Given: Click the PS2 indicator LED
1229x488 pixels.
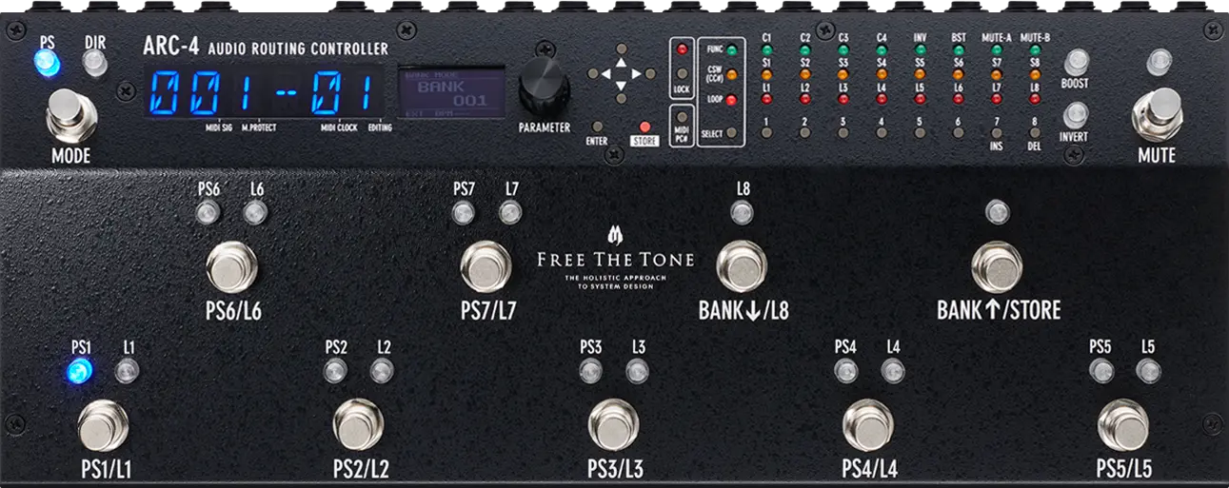Looking at the screenshot, I should (335, 371).
